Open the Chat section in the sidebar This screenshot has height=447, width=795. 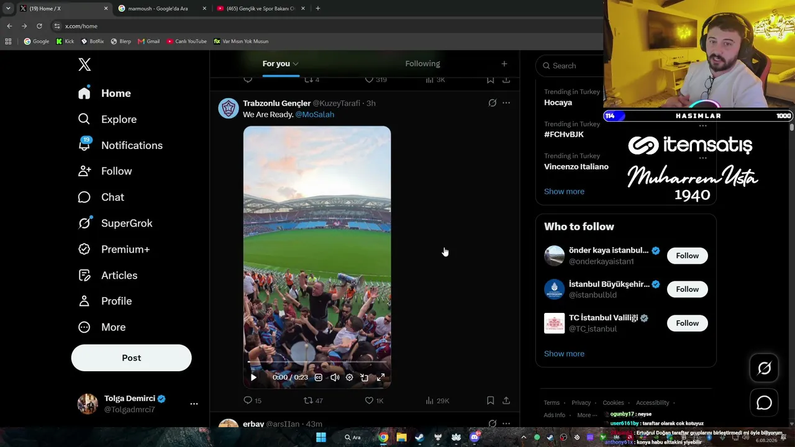(x=101, y=197)
